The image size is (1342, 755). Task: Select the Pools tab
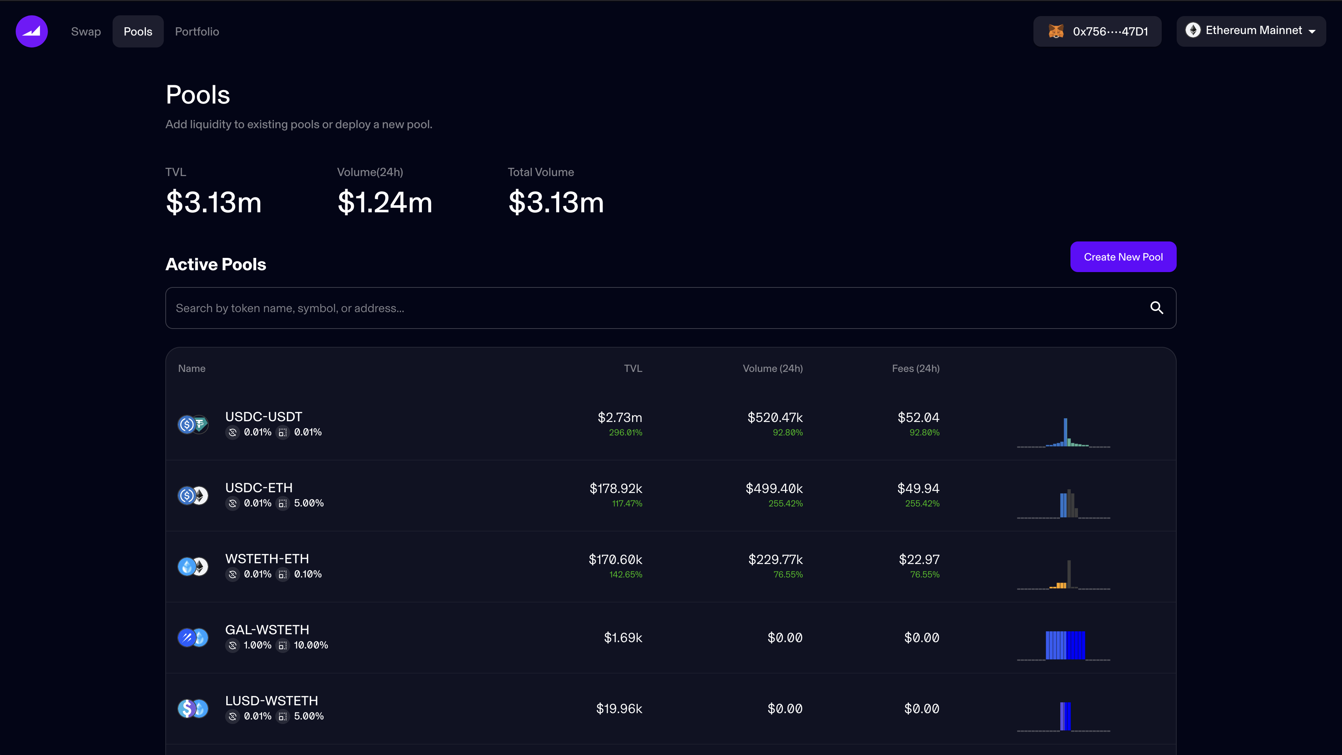pos(138,31)
